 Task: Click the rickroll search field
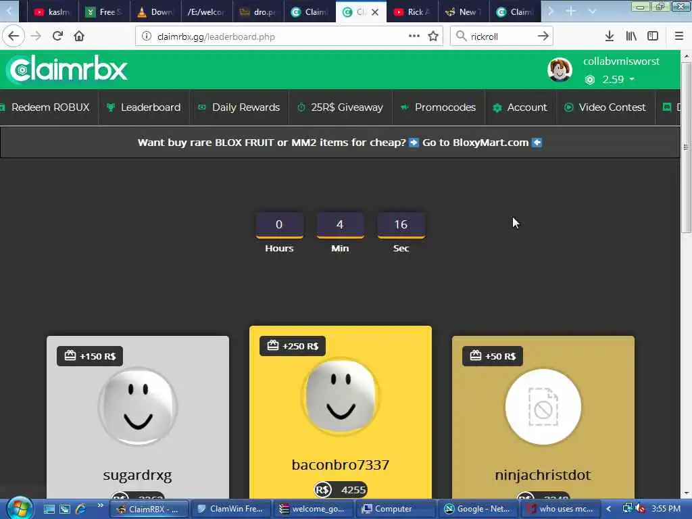click(x=501, y=36)
